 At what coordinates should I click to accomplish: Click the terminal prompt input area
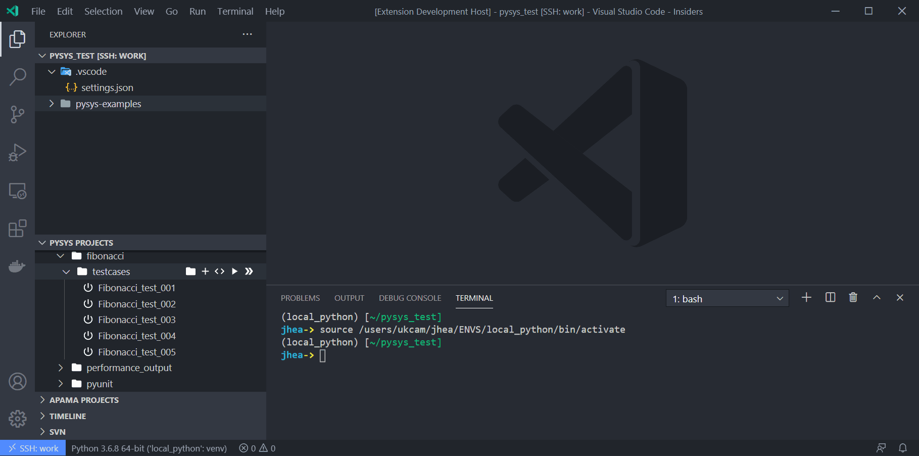(x=323, y=355)
